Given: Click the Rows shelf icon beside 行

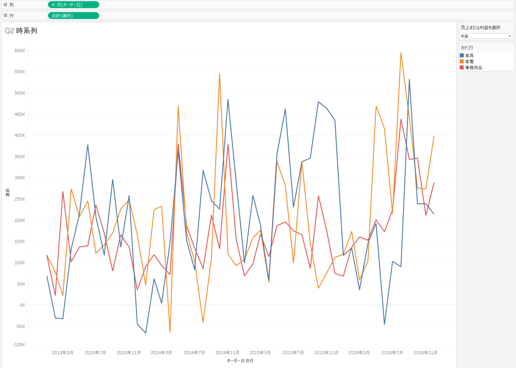Looking at the screenshot, I should click(x=5, y=15).
